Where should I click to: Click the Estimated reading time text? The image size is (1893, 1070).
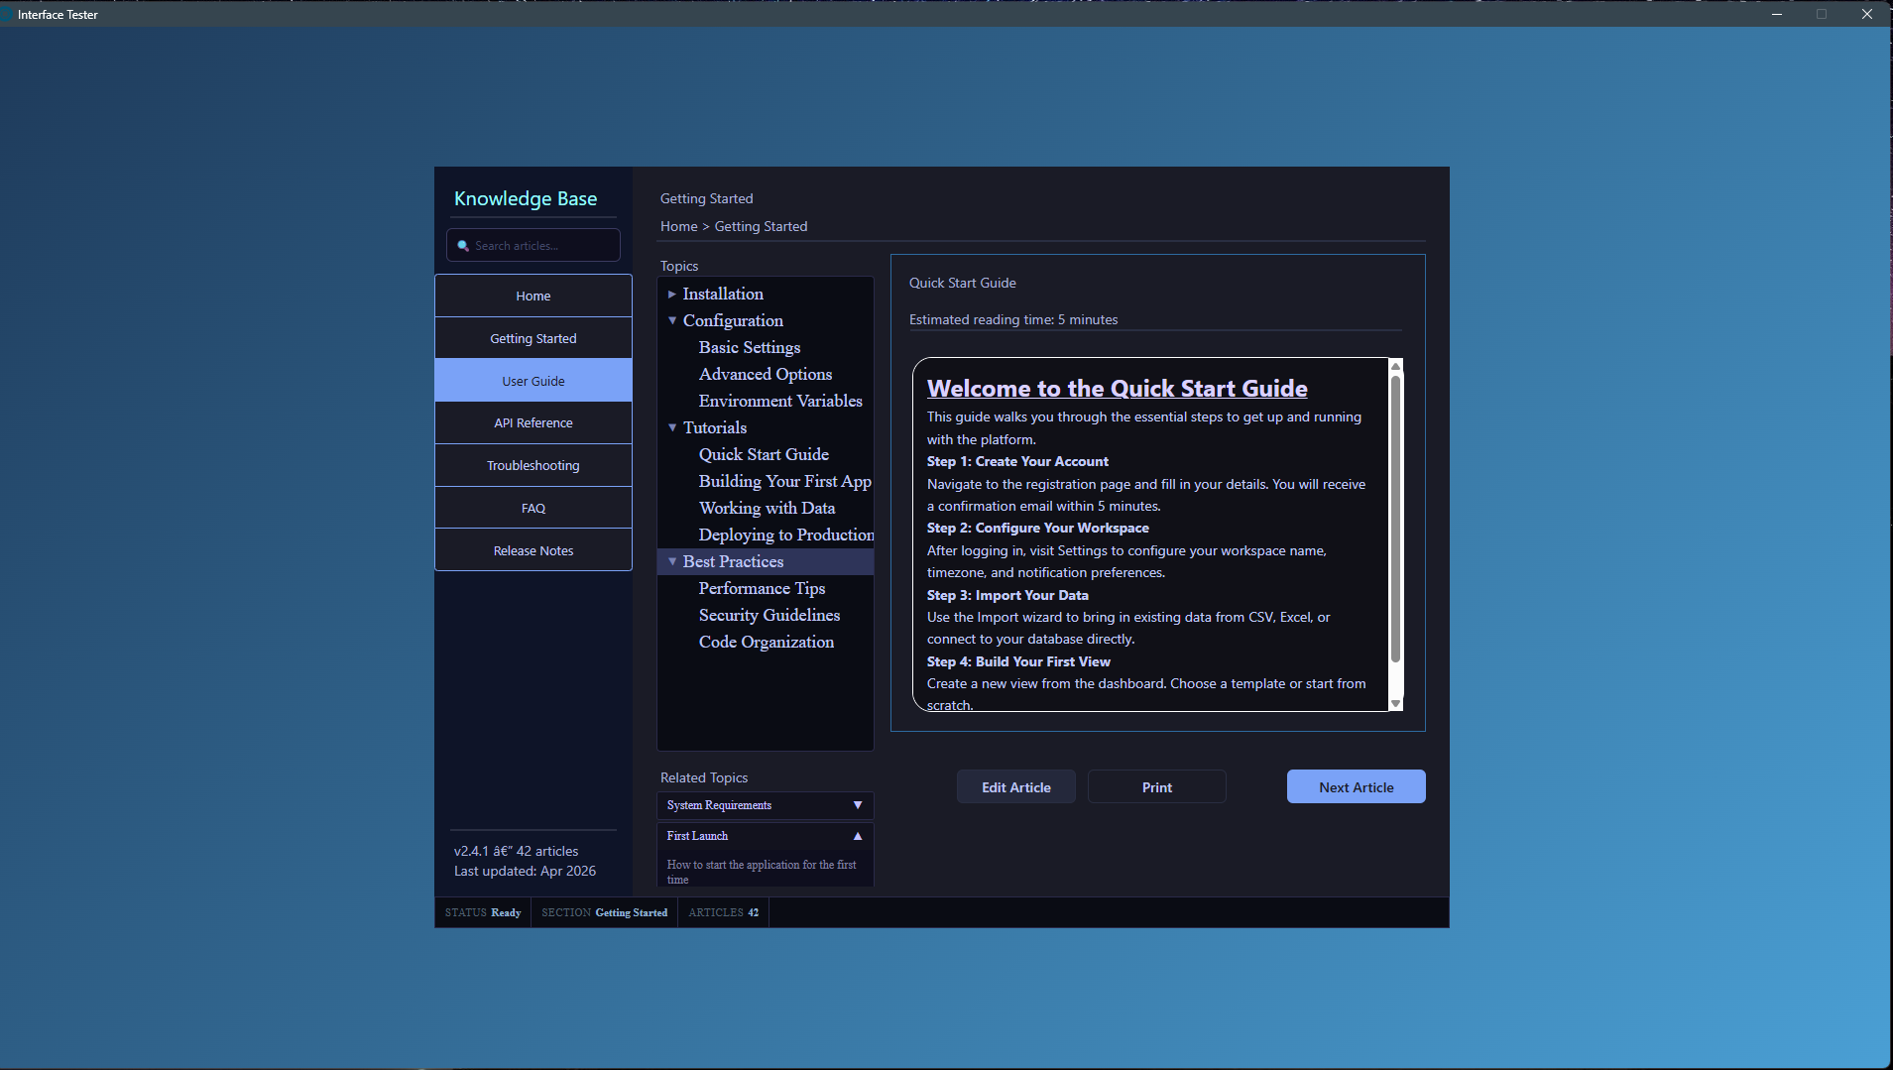(x=1013, y=320)
